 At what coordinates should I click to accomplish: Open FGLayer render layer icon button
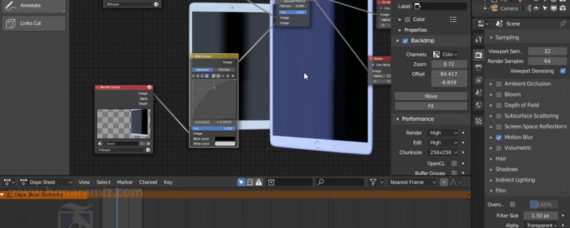click(x=148, y=150)
